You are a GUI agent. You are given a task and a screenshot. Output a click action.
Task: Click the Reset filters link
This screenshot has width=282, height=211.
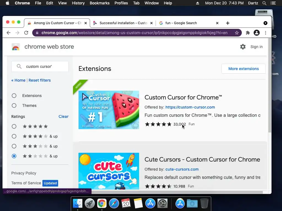click(40, 80)
